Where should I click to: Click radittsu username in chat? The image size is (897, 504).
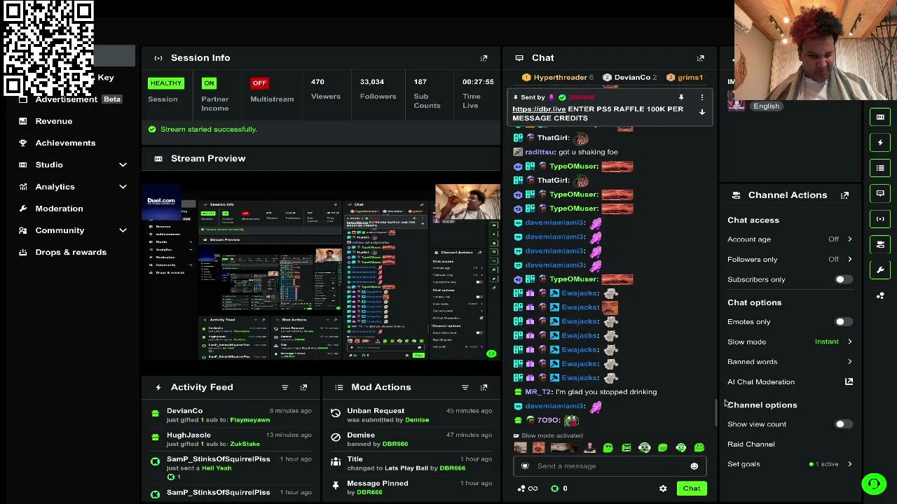[540, 152]
